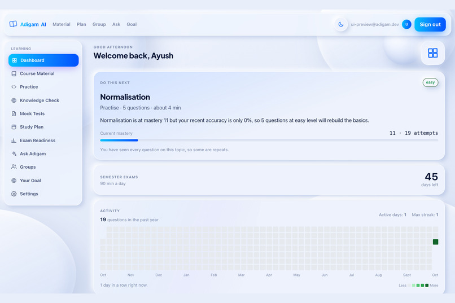Viewport: 455px width, 303px height.
Task: Click the Groups people icon
Action: pos(14,167)
